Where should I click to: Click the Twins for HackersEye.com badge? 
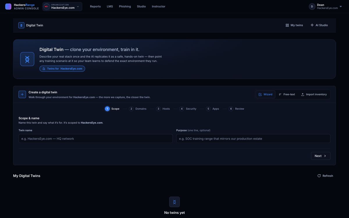[62, 69]
